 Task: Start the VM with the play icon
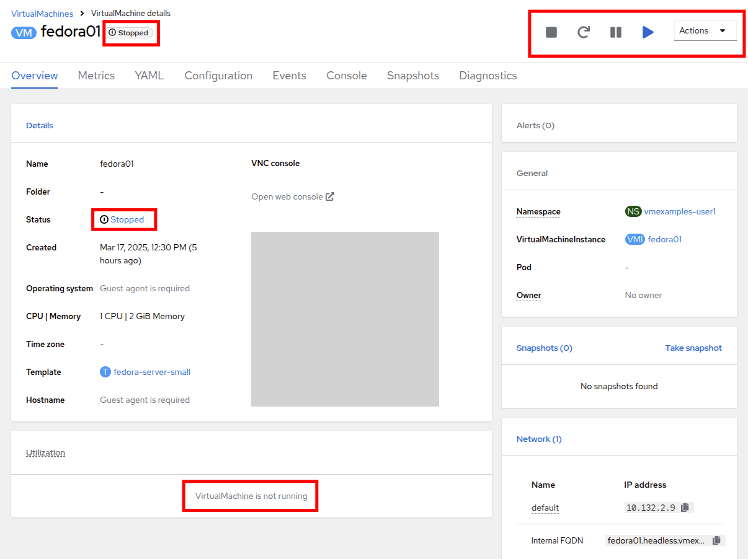648,32
